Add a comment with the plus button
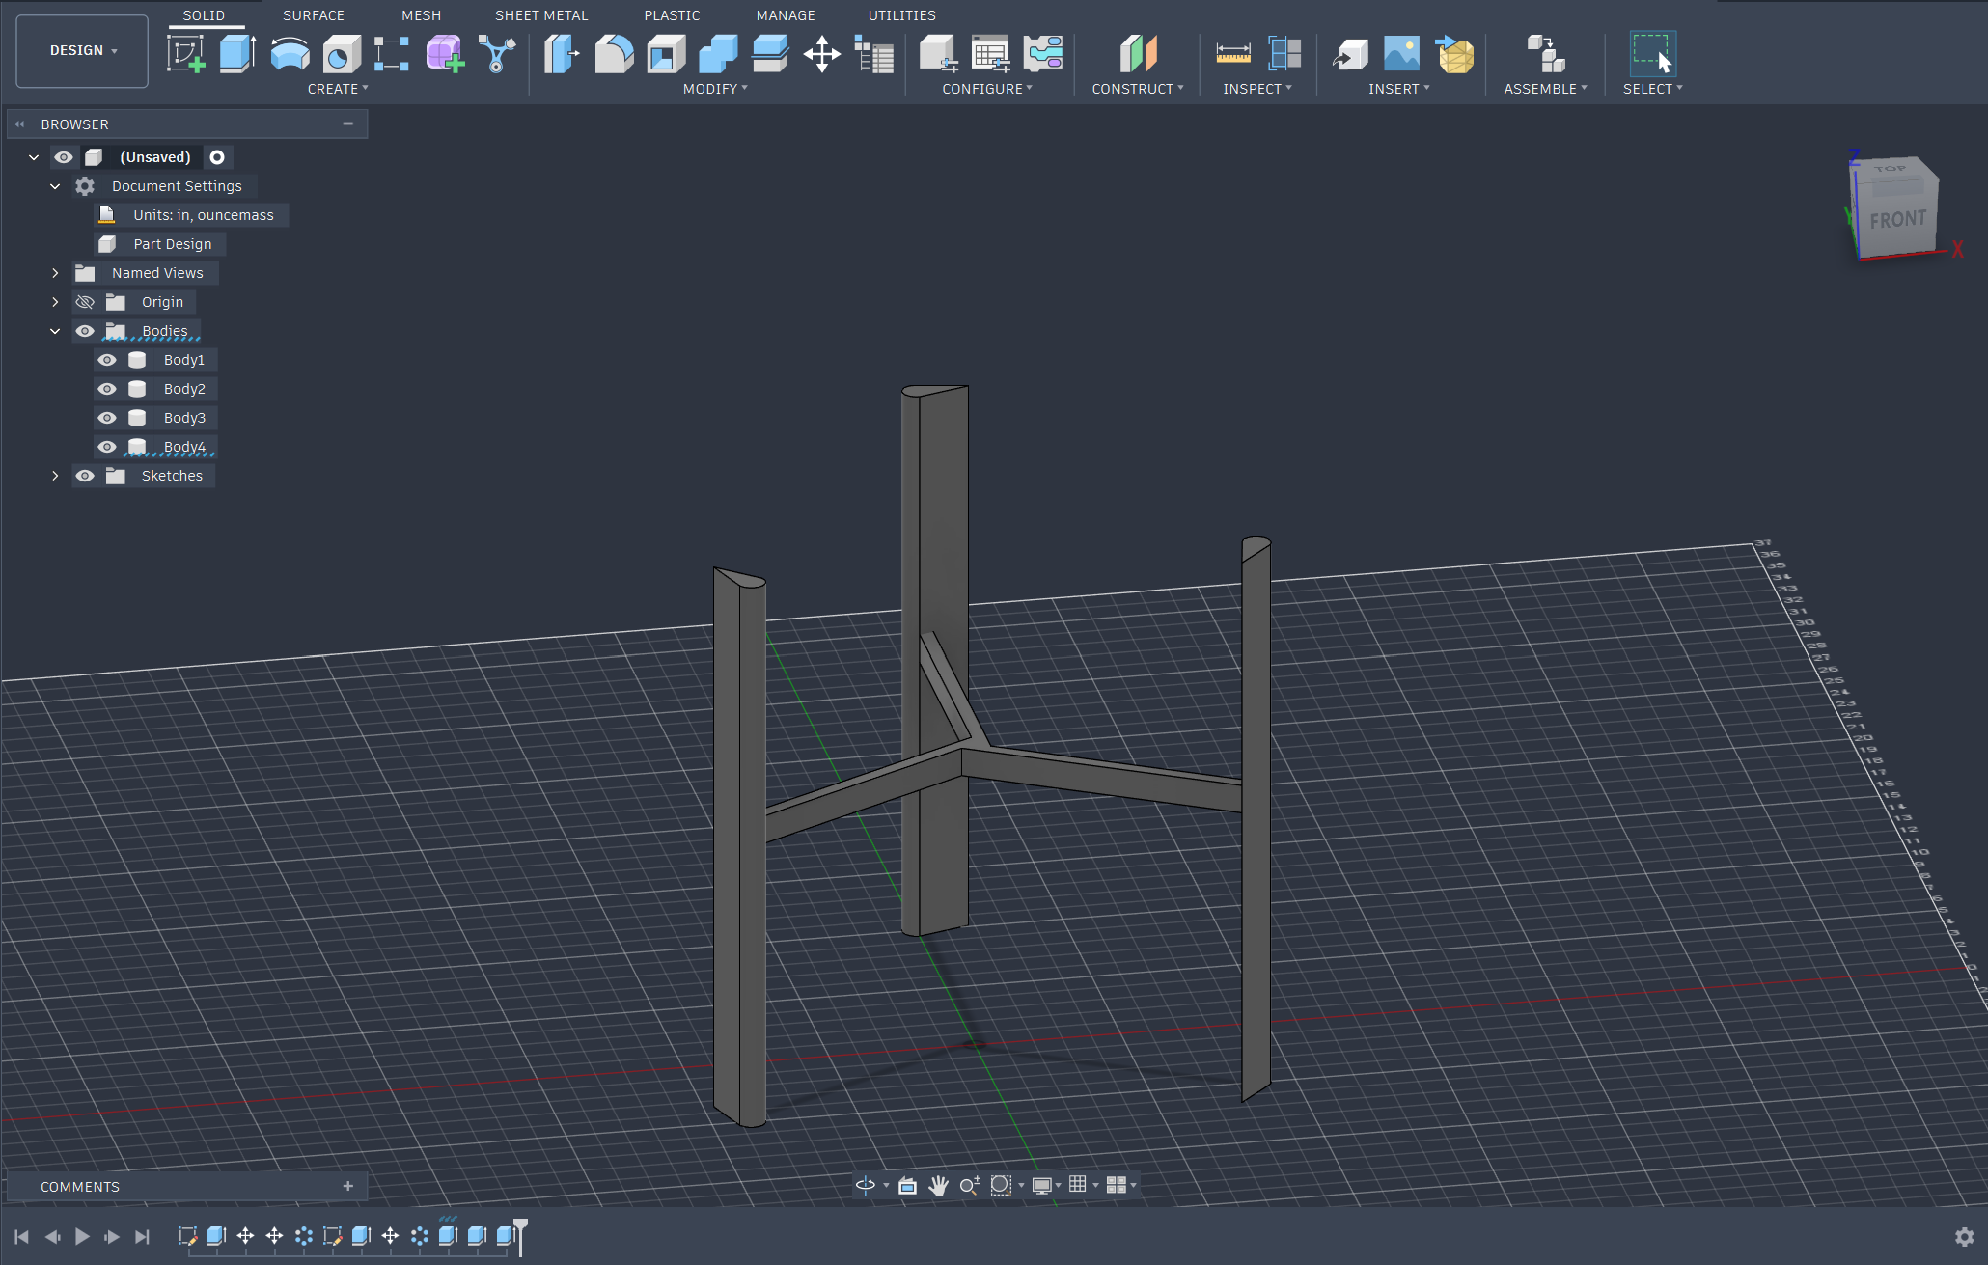1988x1265 pixels. click(347, 1186)
